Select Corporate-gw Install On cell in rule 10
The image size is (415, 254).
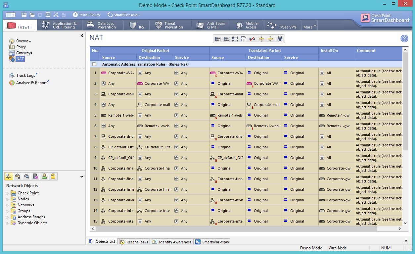tap(337, 168)
